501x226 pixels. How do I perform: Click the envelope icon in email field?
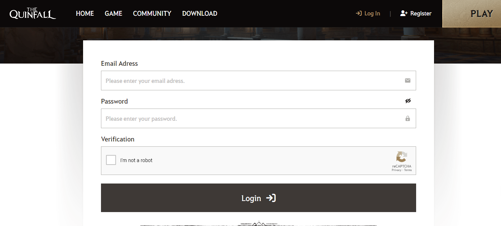click(408, 81)
